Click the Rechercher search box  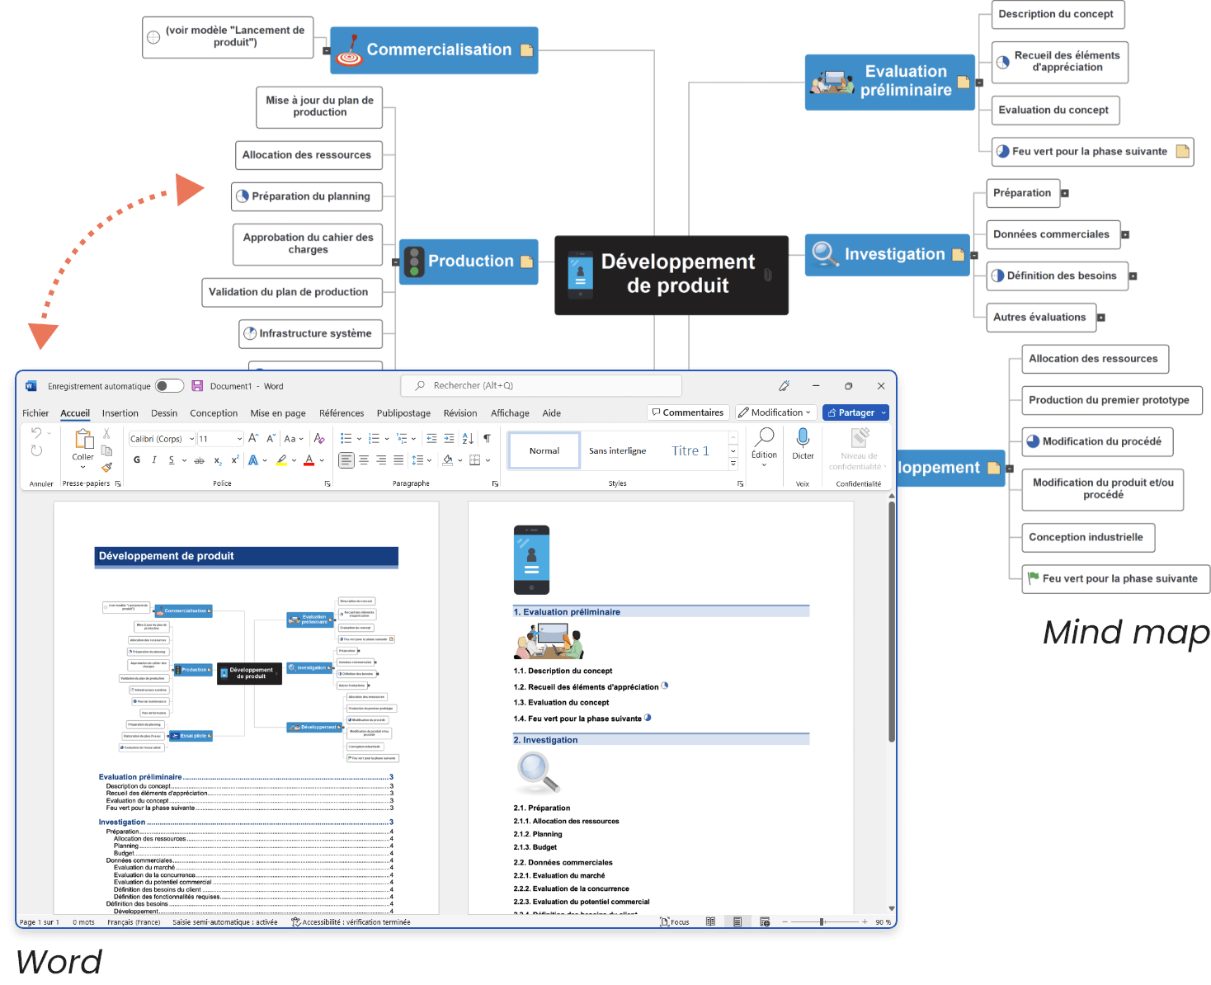tap(541, 385)
